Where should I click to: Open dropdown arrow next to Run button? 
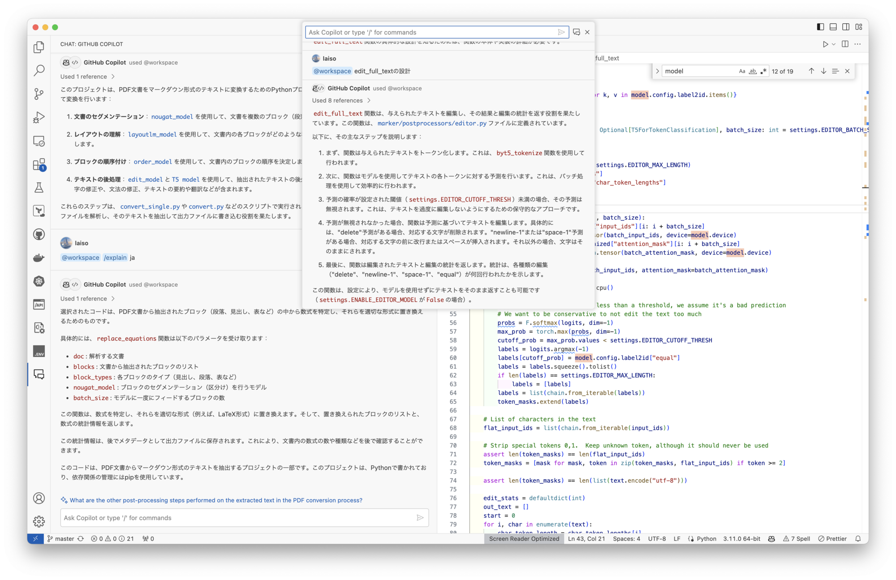click(834, 44)
